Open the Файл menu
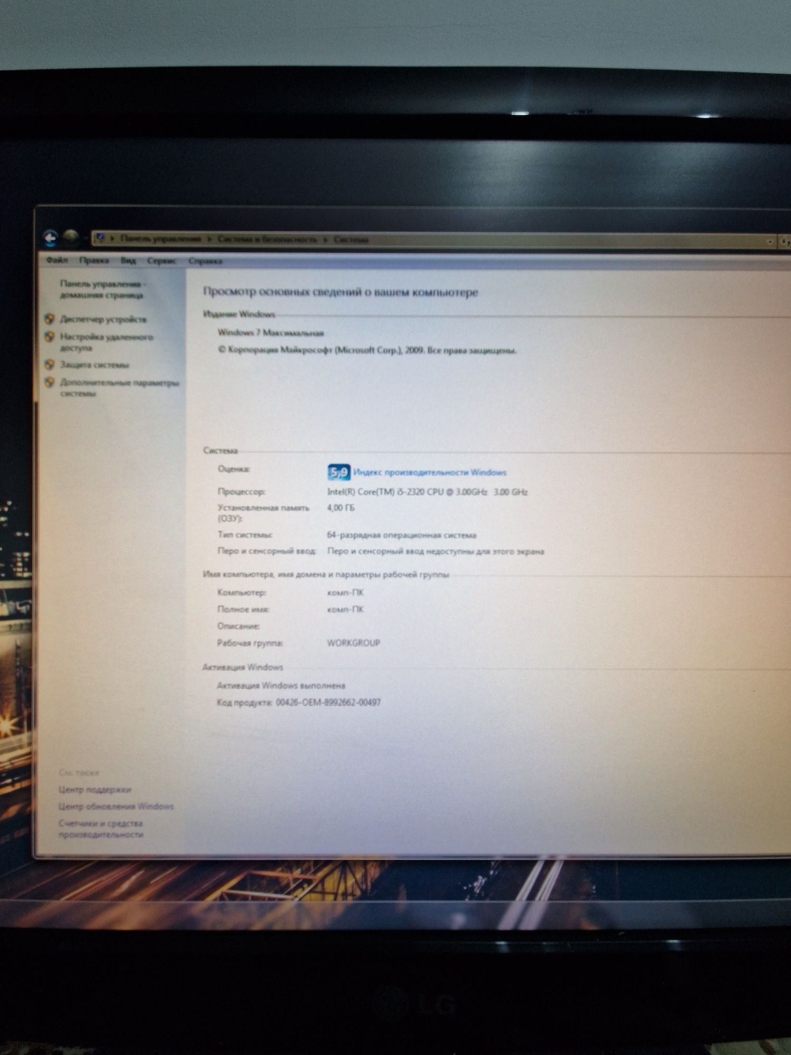The image size is (791, 1055). click(x=57, y=260)
